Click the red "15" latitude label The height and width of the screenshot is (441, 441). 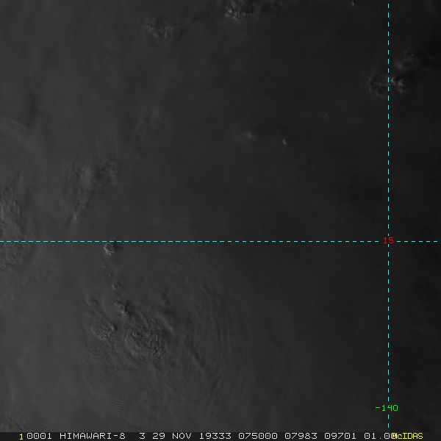[x=388, y=240]
